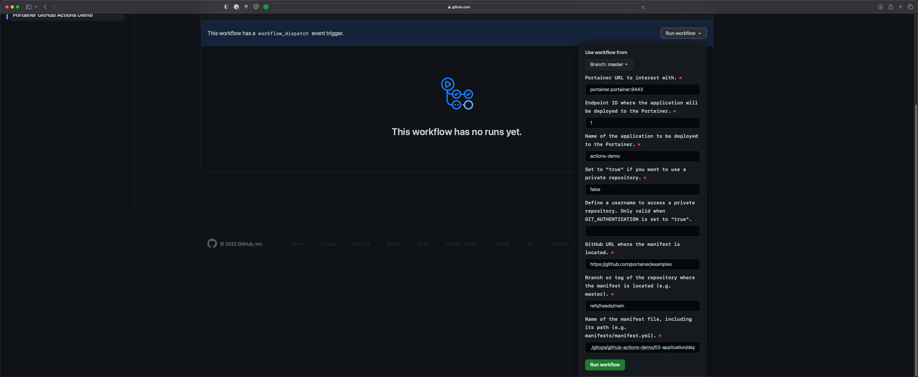Screen dimensions: 918x377
Task: Open the API footer link
Action: pyautogui.click(x=530, y=244)
